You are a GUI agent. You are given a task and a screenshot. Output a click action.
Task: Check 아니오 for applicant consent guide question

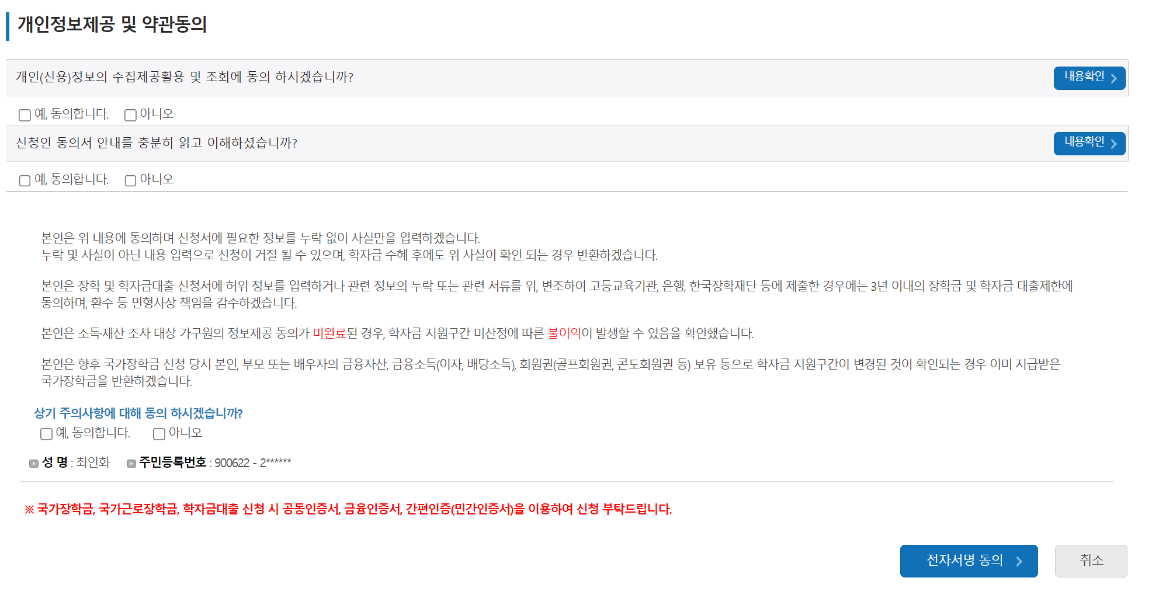point(130,180)
